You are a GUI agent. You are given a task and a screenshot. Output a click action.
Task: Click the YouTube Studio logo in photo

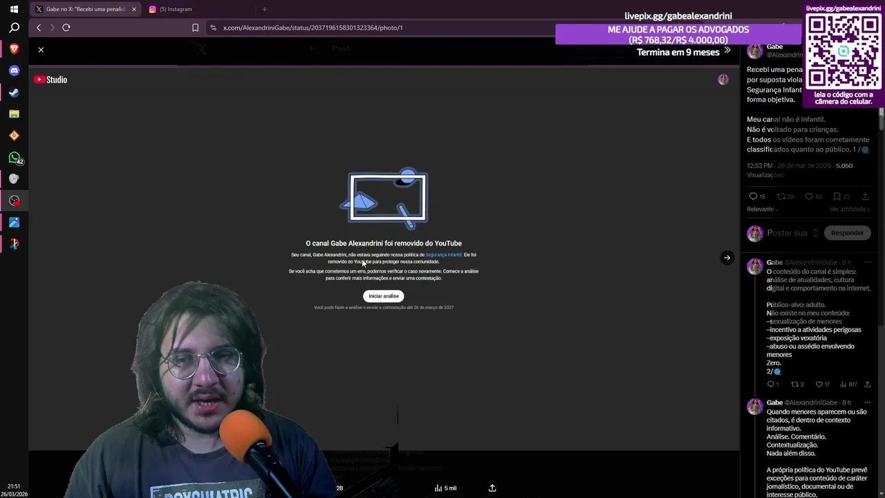click(x=50, y=80)
